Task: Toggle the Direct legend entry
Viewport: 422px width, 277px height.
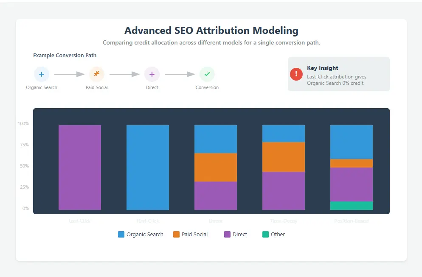Action: pyautogui.click(x=235, y=234)
